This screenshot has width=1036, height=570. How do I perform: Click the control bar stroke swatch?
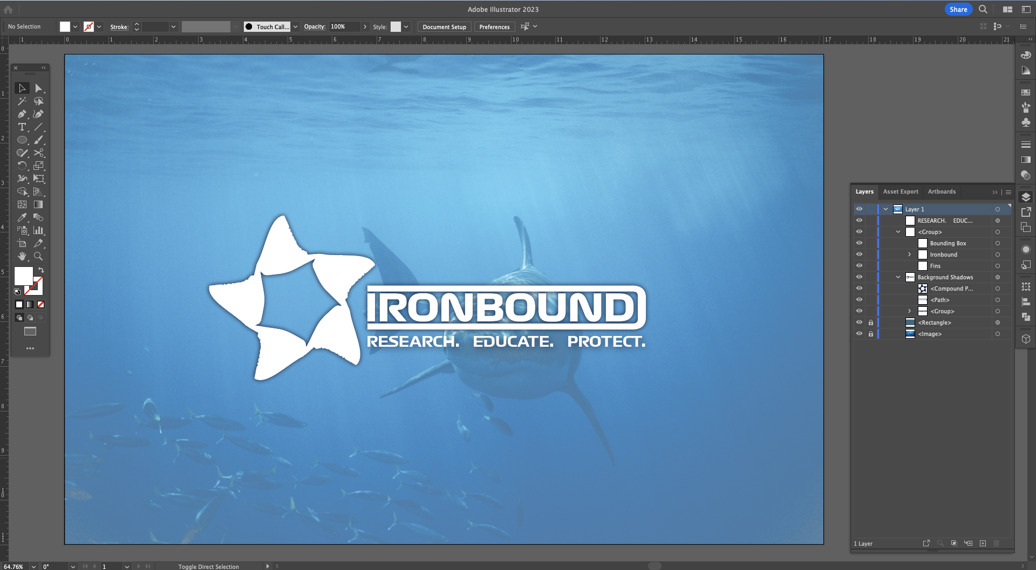coord(88,26)
